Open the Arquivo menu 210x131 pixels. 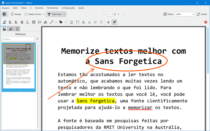coord(5,8)
